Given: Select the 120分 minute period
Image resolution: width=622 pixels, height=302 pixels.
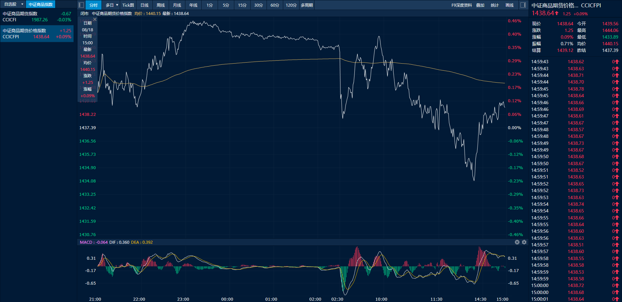Looking at the screenshot, I should coord(291,5).
